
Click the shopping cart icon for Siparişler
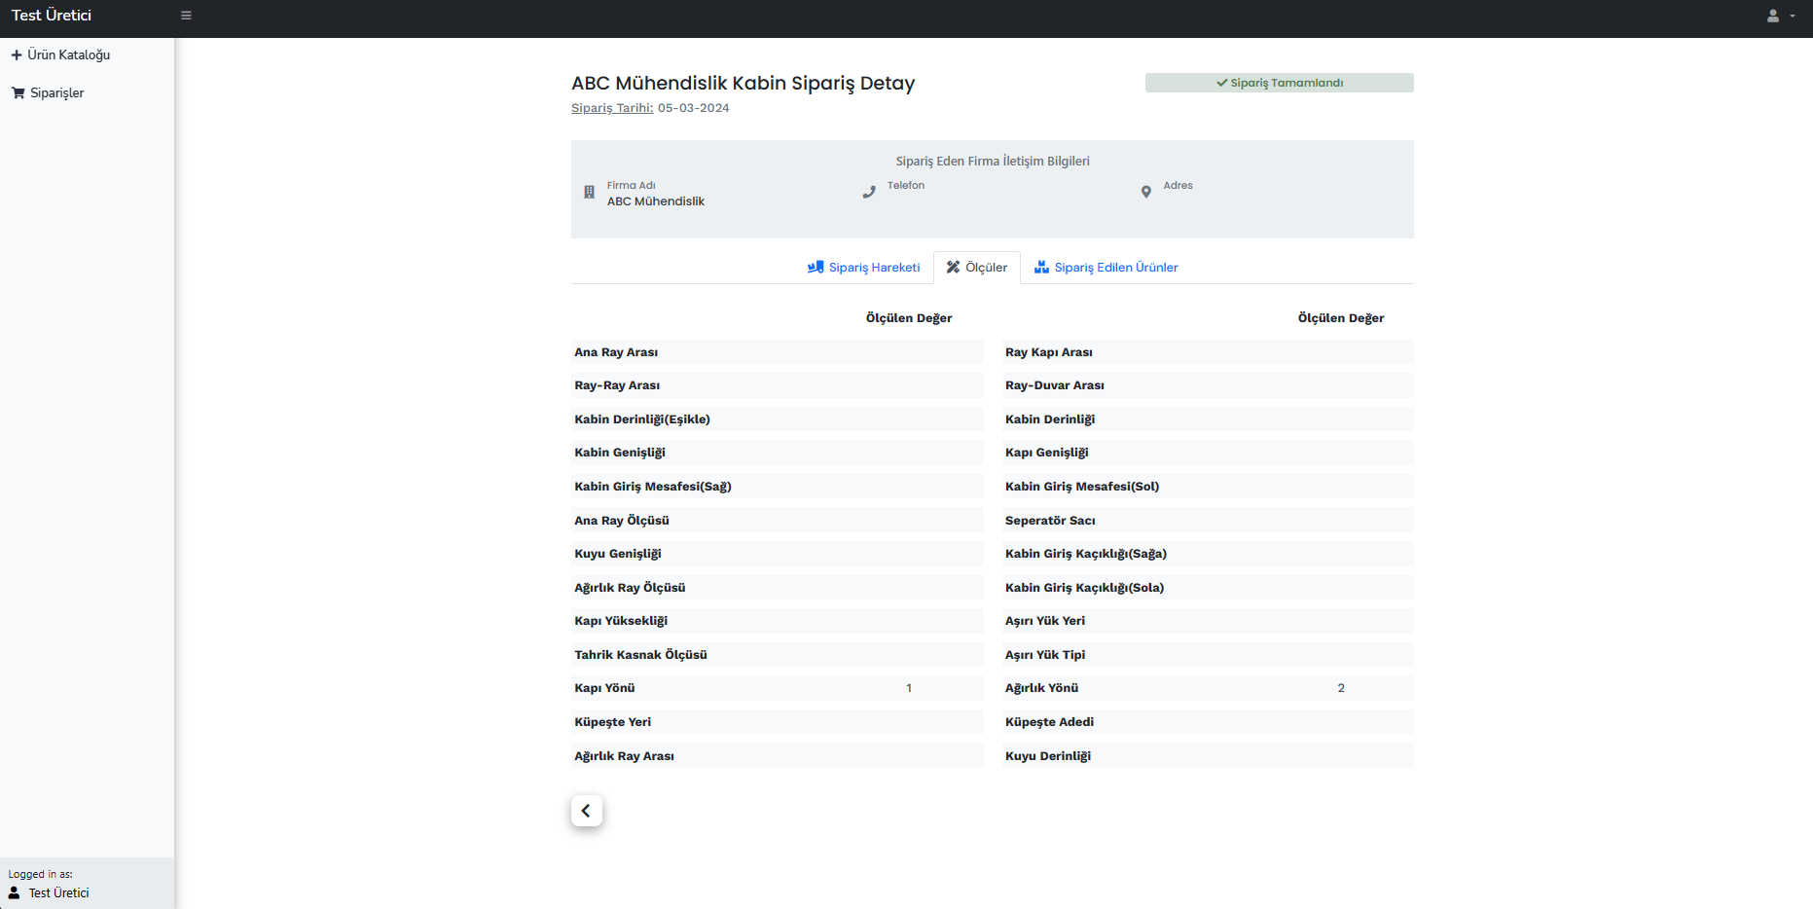pyautogui.click(x=18, y=93)
